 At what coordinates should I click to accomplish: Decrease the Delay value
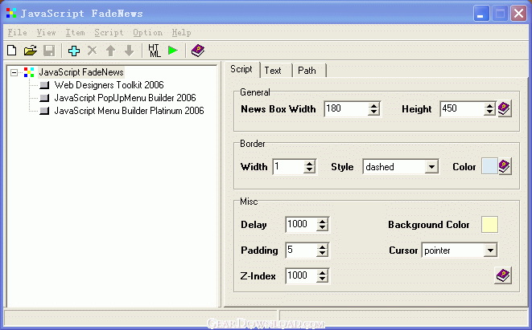point(322,228)
